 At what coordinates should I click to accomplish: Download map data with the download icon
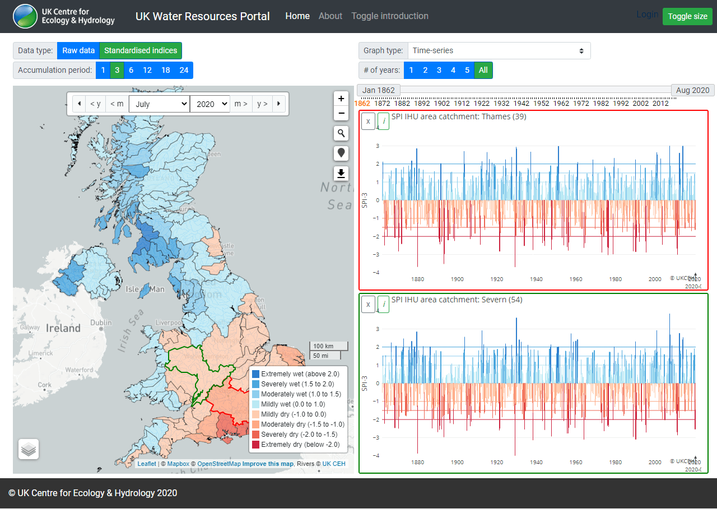pos(341,174)
